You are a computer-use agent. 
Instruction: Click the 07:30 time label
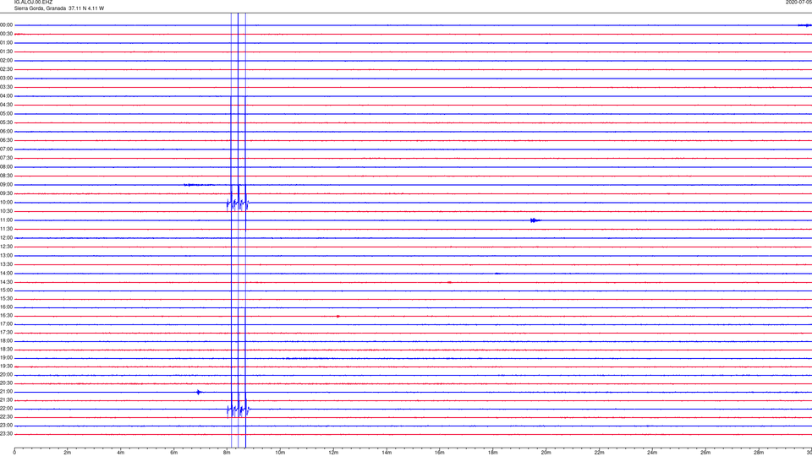tap(6, 158)
